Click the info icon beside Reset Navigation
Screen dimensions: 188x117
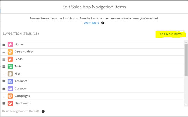click(x=43, y=111)
